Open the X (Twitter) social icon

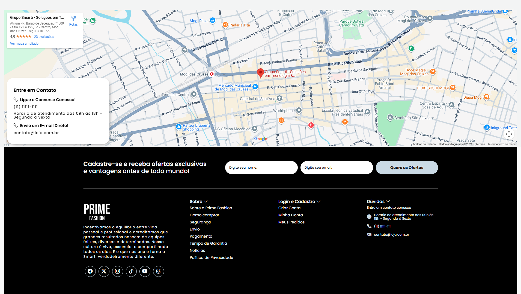[104, 271]
